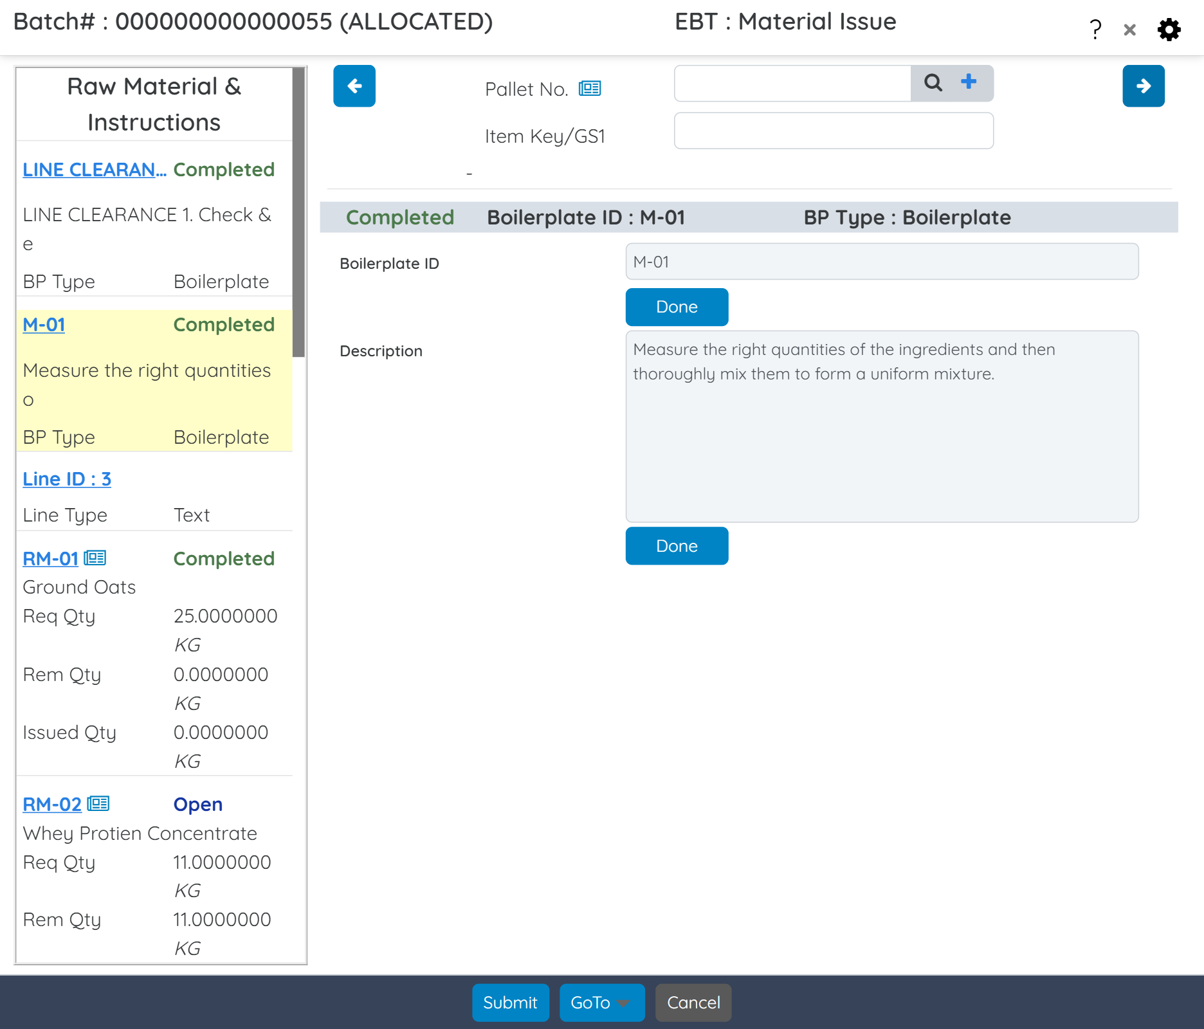The width and height of the screenshot is (1204, 1029).
Task: Open the LINE CLEARAN... instruction link
Action: point(94,170)
